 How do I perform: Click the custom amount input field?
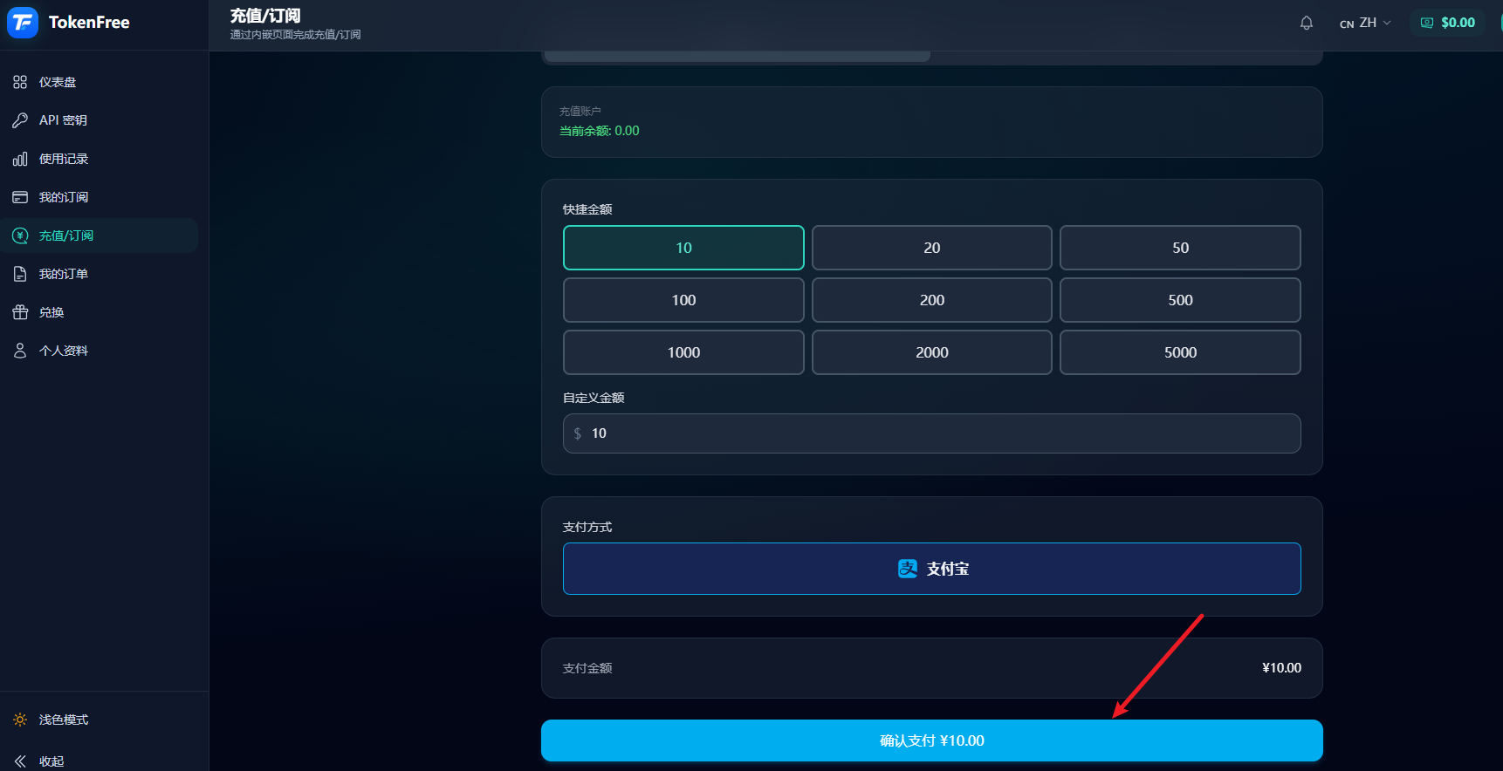[x=931, y=433]
